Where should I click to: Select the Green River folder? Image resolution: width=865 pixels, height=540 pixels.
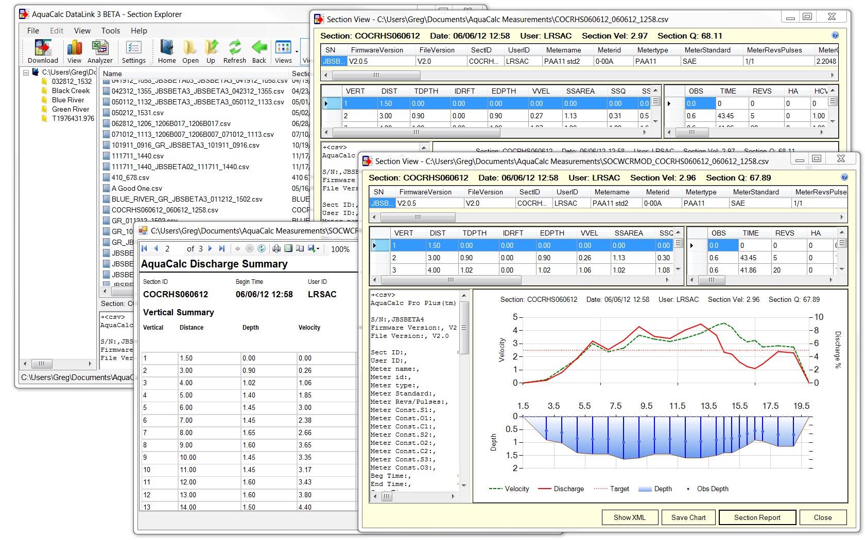71,109
